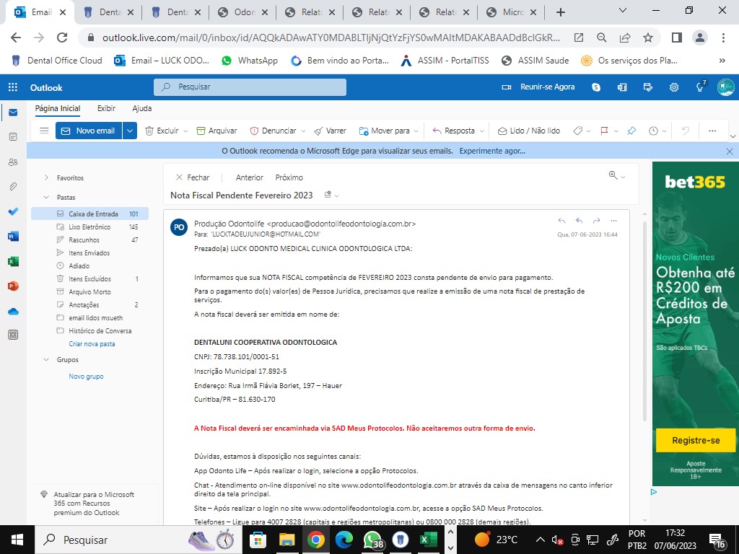Open the To Do checkmark app

tap(13, 211)
